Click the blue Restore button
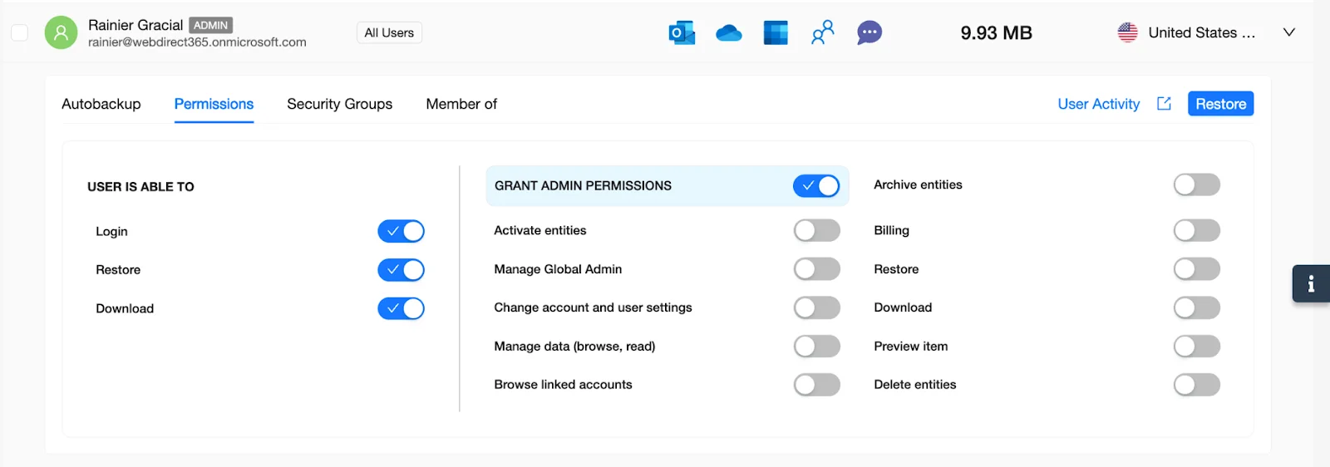Image resolution: width=1330 pixels, height=467 pixels. point(1220,104)
